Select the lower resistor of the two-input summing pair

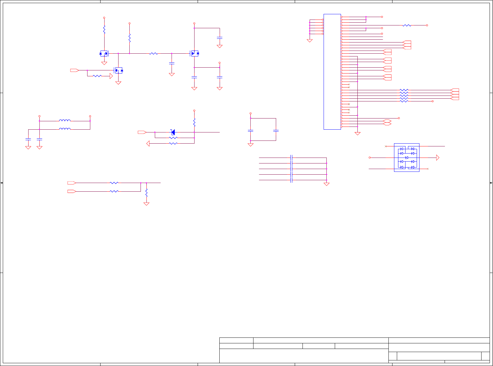point(114,191)
